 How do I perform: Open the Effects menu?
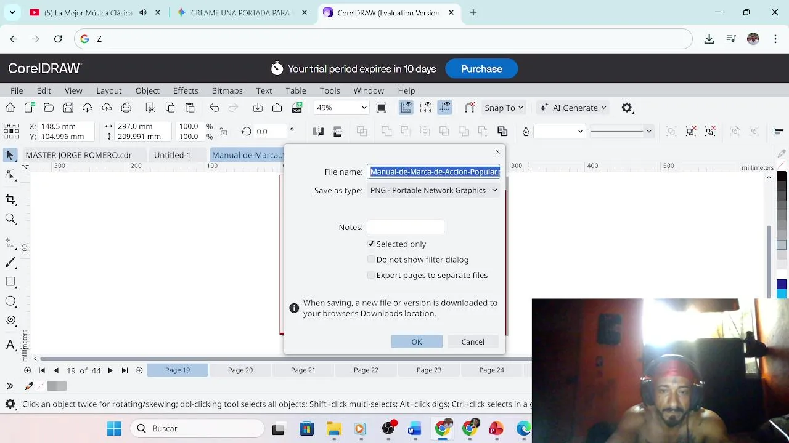186,90
